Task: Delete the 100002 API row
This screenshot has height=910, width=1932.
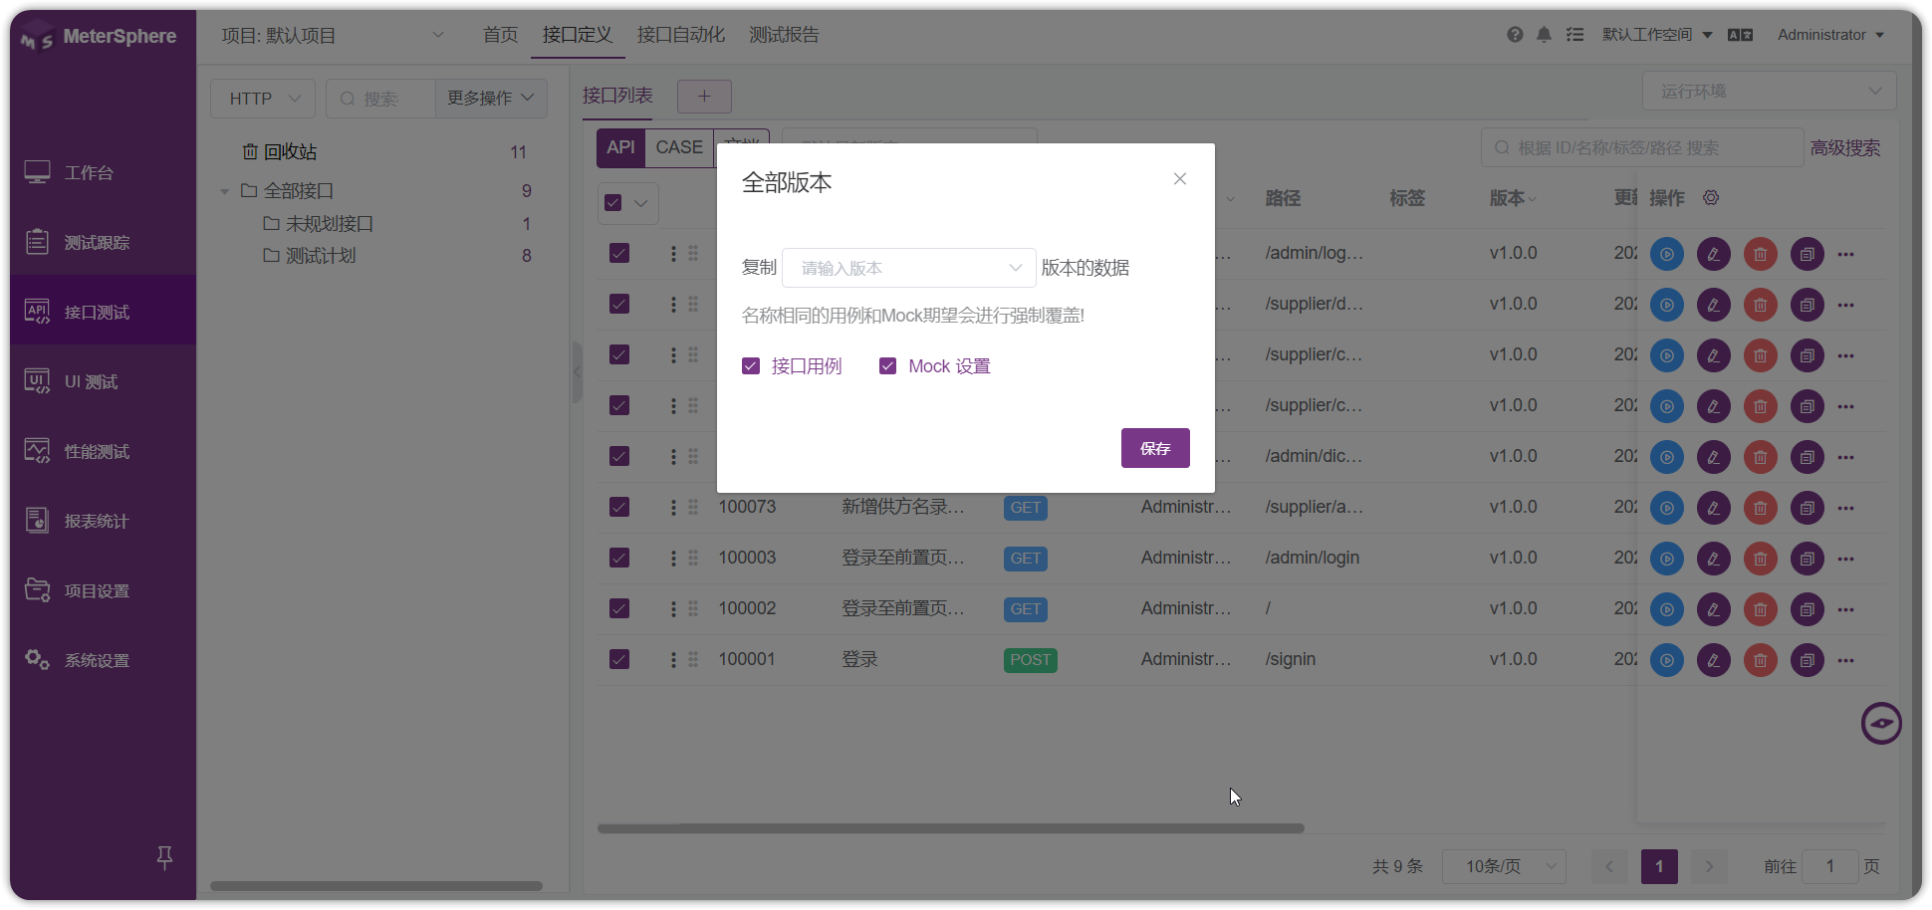Action: 1760,609
